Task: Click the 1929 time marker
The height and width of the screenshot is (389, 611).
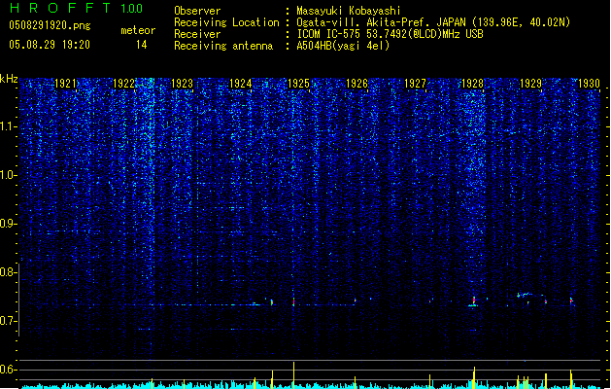Action: [530, 84]
